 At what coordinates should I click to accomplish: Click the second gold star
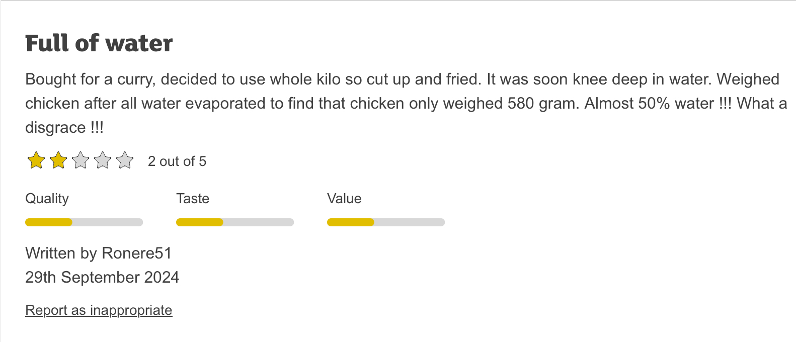(x=58, y=161)
